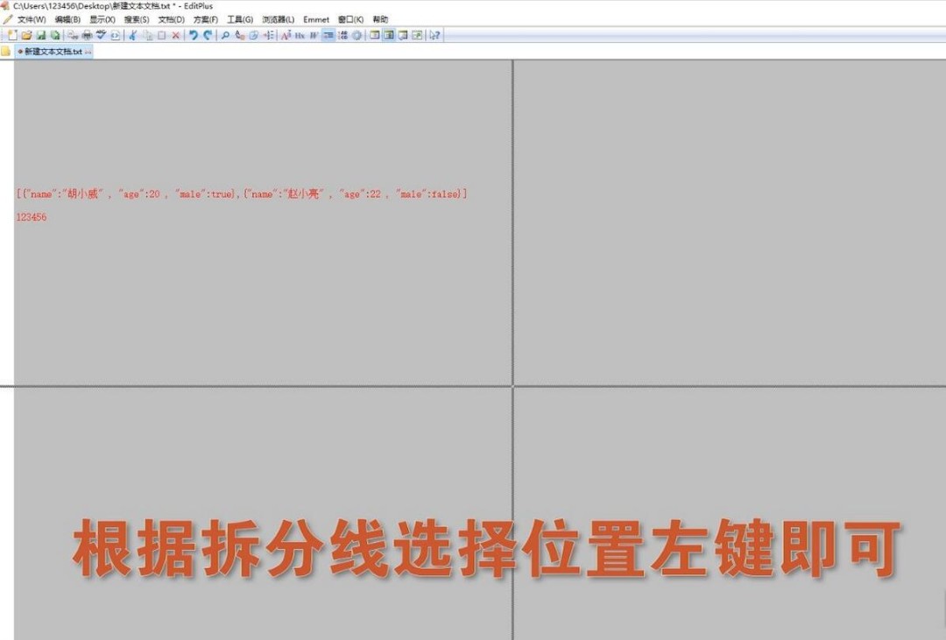This screenshot has width=946, height=640.
Task: Print the document using the Print icon
Action: tap(88, 35)
